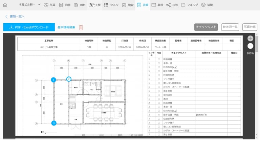Select the チェックリスト view button

[206, 27]
